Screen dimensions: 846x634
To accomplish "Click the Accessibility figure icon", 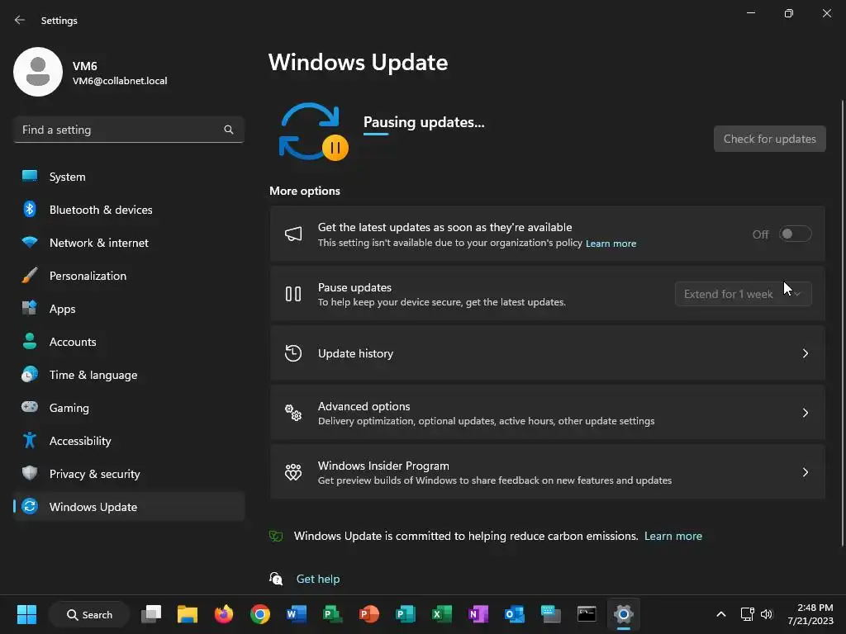I will (30, 441).
